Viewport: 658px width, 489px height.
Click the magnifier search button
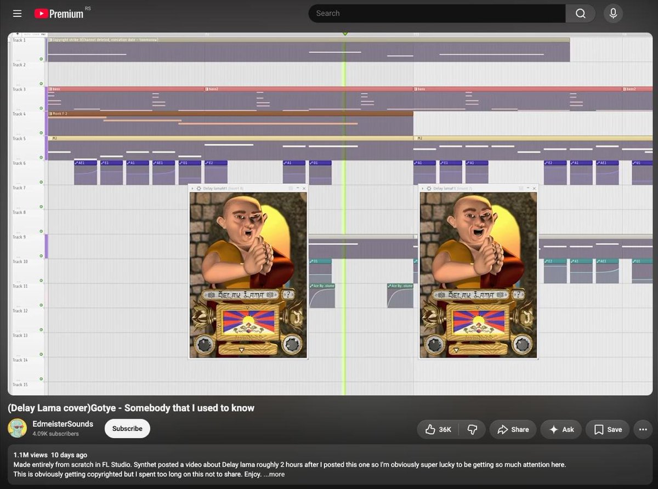[x=580, y=14]
